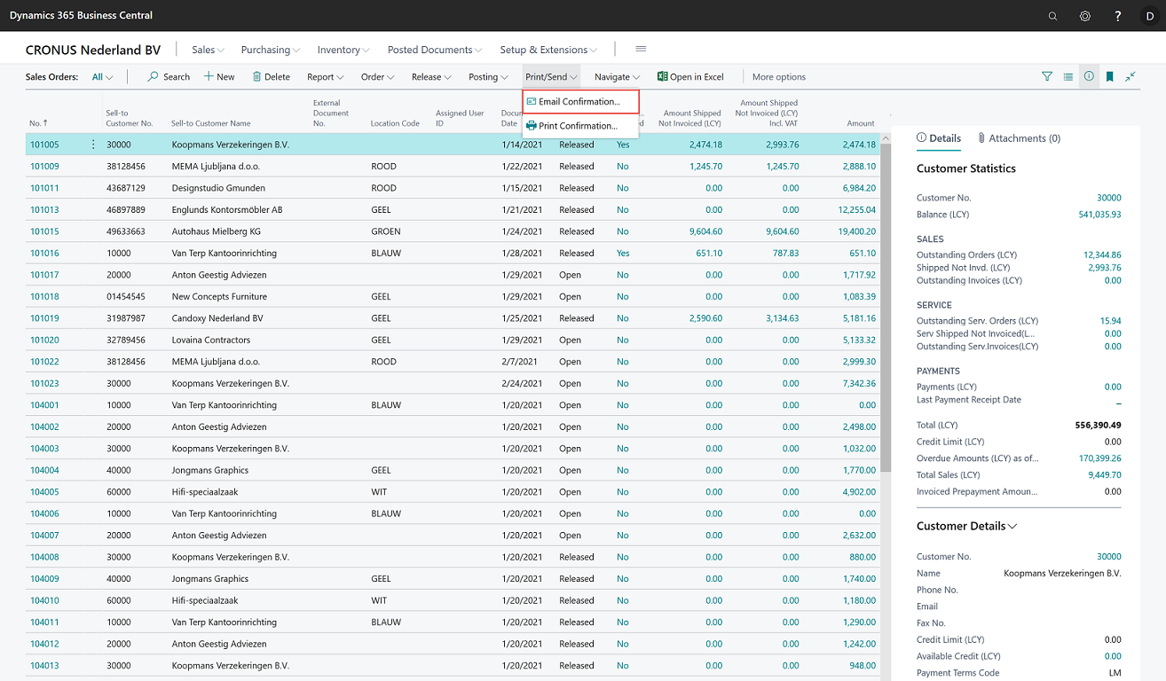
Task: Select the Lovaina Contractors name cell
Action: click(211, 340)
